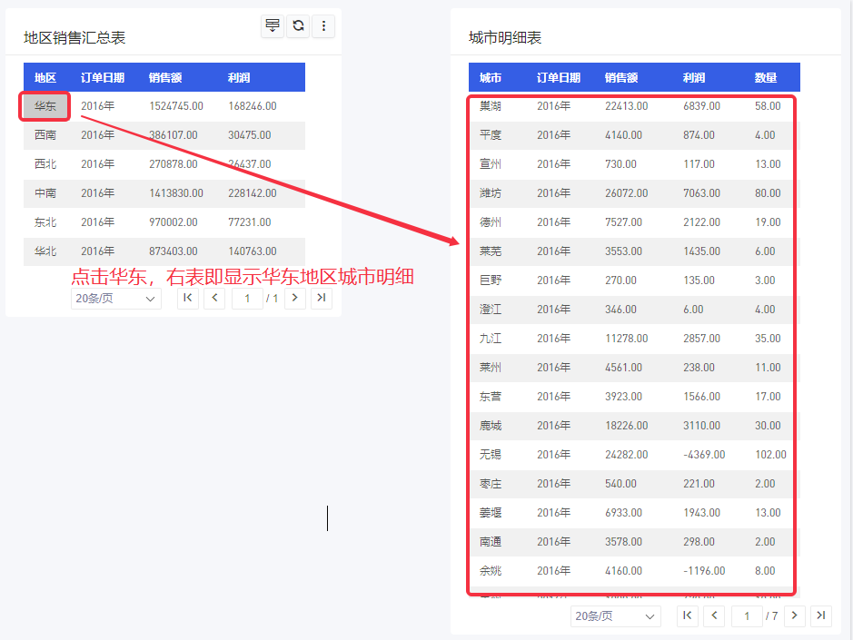This screenshot has width=853, height=640.
Task: Go to previous page in the regional summary table
Action: pos(214,298)
